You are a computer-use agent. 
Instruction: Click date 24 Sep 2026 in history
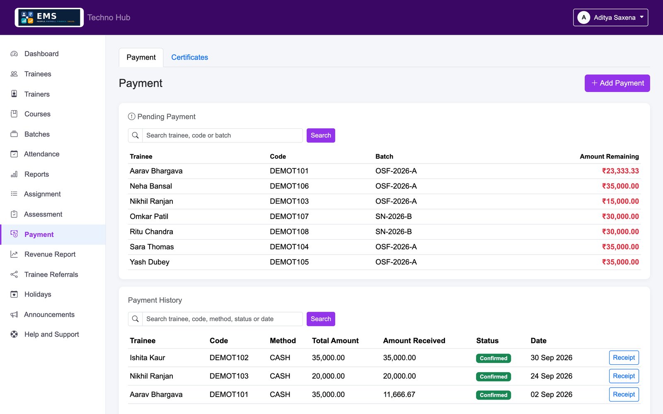[551, 376]
